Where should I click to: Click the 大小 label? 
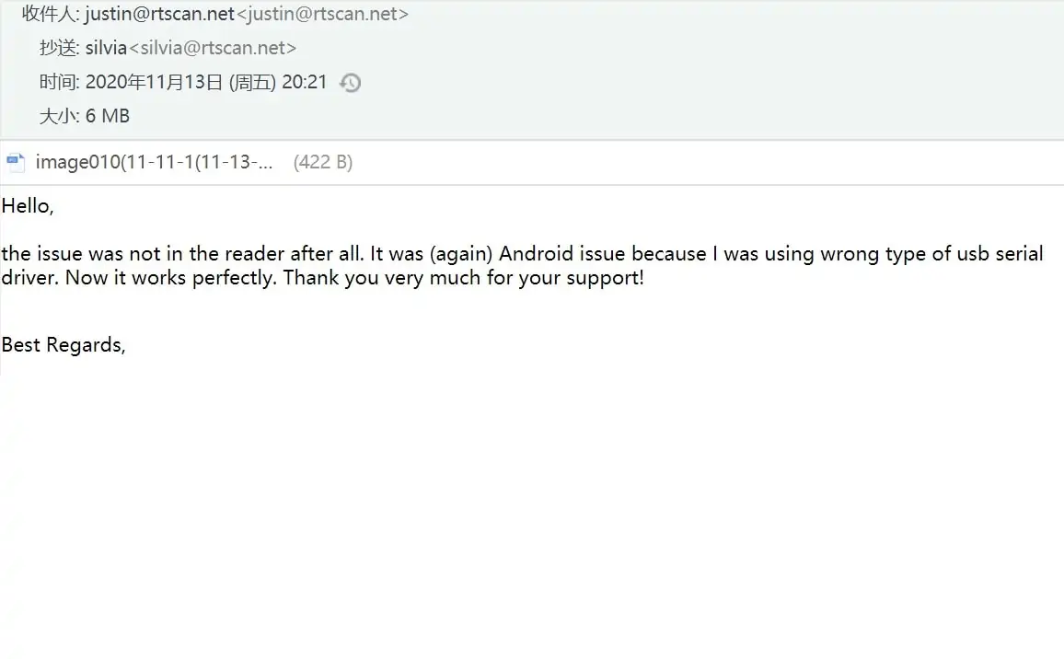[59, 116]
